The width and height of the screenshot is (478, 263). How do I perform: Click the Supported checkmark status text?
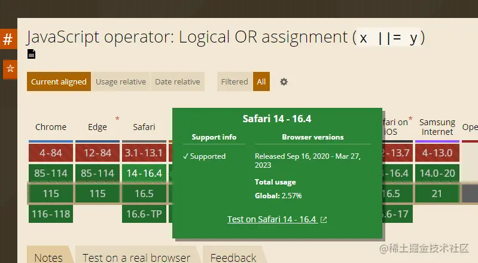coord(204,156)
